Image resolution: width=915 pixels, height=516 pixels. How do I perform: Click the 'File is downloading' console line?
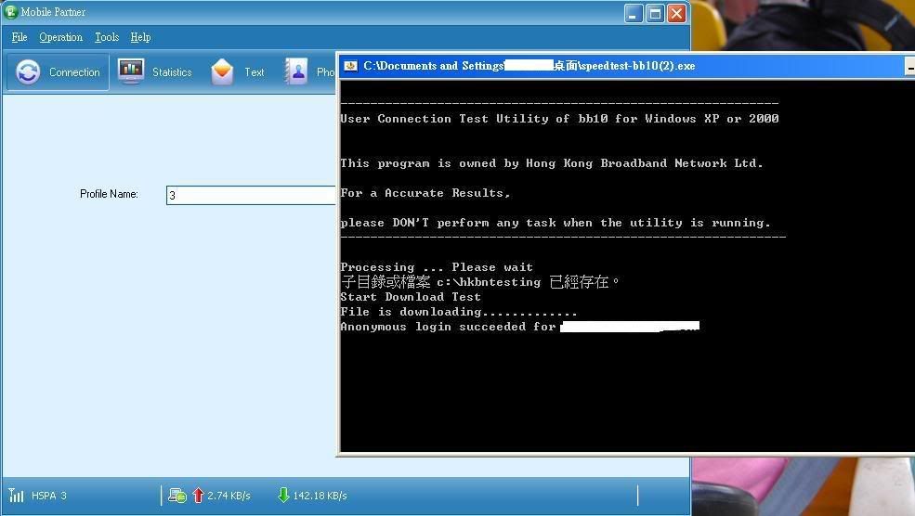(x=459, y=312)
